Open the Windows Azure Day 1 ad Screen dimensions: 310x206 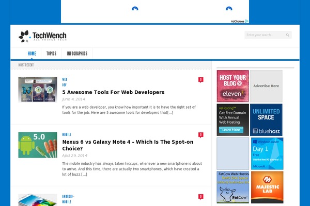(267, 153)
